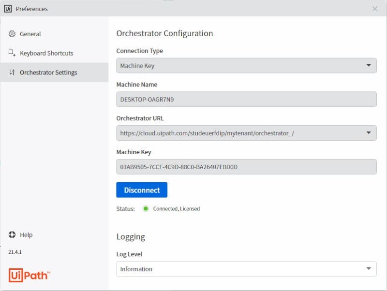387x291 pixels.
Task: Click the green connection status indicator
Action: 146,209
